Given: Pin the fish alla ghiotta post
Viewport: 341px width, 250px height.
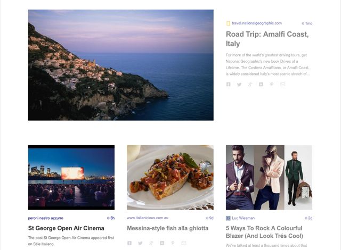Looking at the screenshot, I should (x=173, y=243).
